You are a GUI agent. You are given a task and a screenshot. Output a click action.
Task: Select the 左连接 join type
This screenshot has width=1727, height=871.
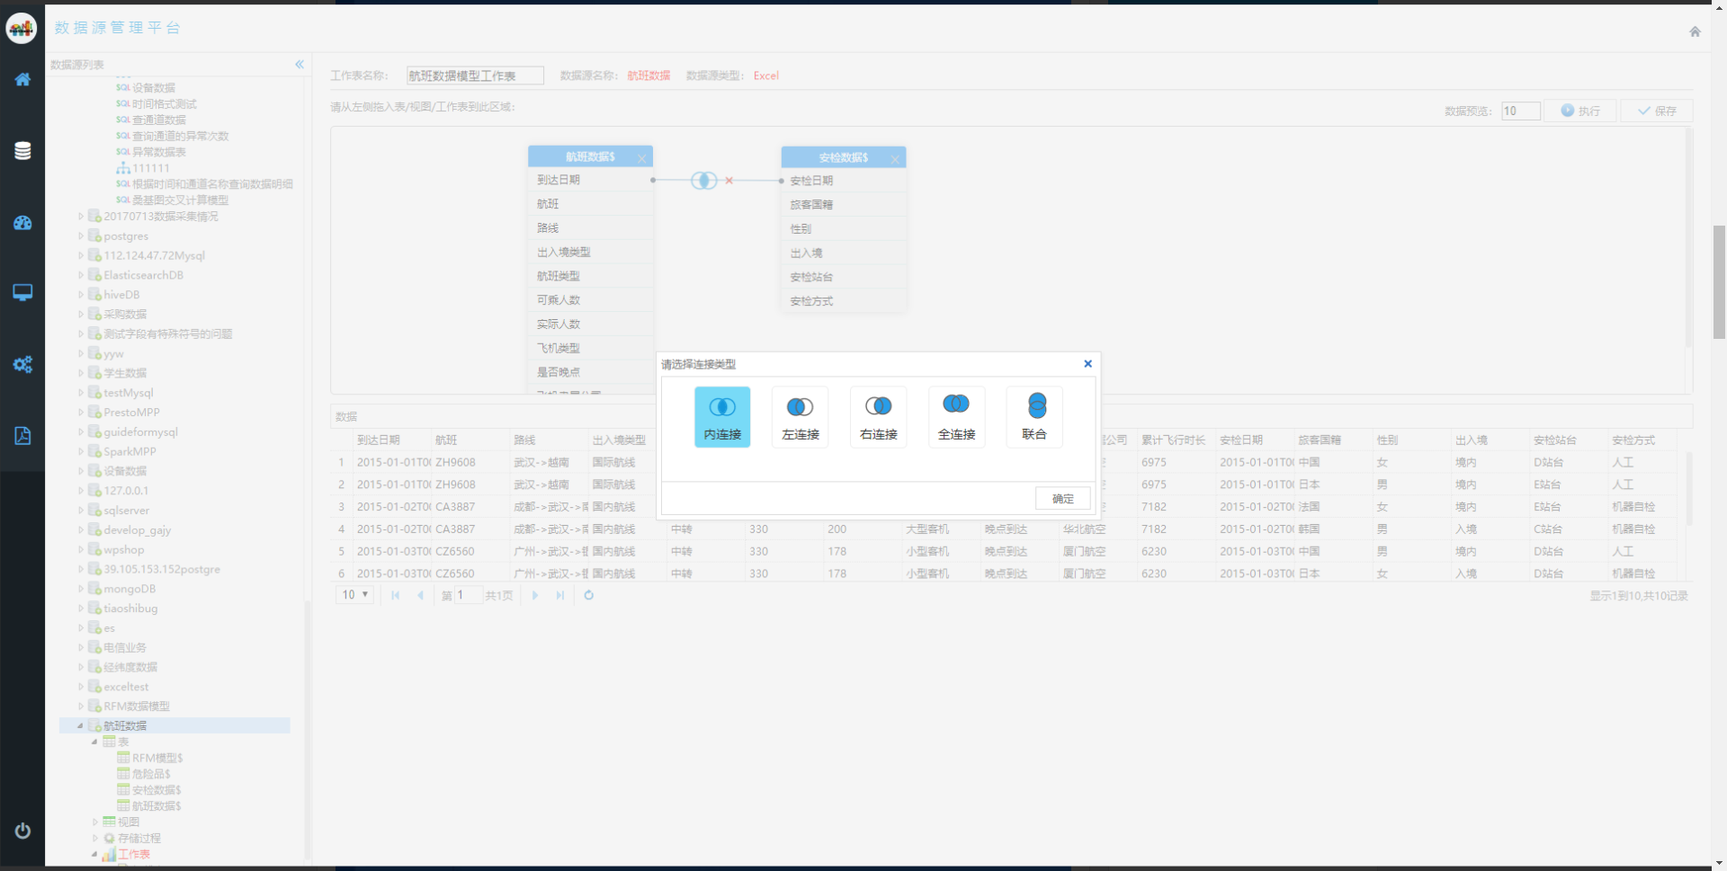click(801, 417)
